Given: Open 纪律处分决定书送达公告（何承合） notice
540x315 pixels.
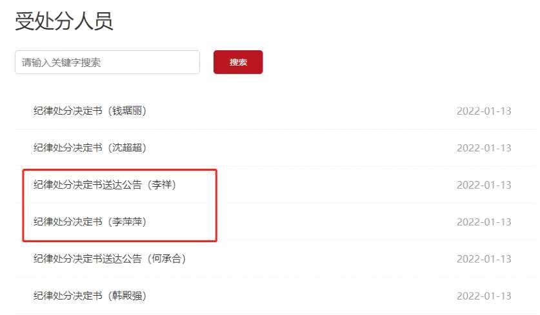Looking at the screenshot, I should coord(110,258).
